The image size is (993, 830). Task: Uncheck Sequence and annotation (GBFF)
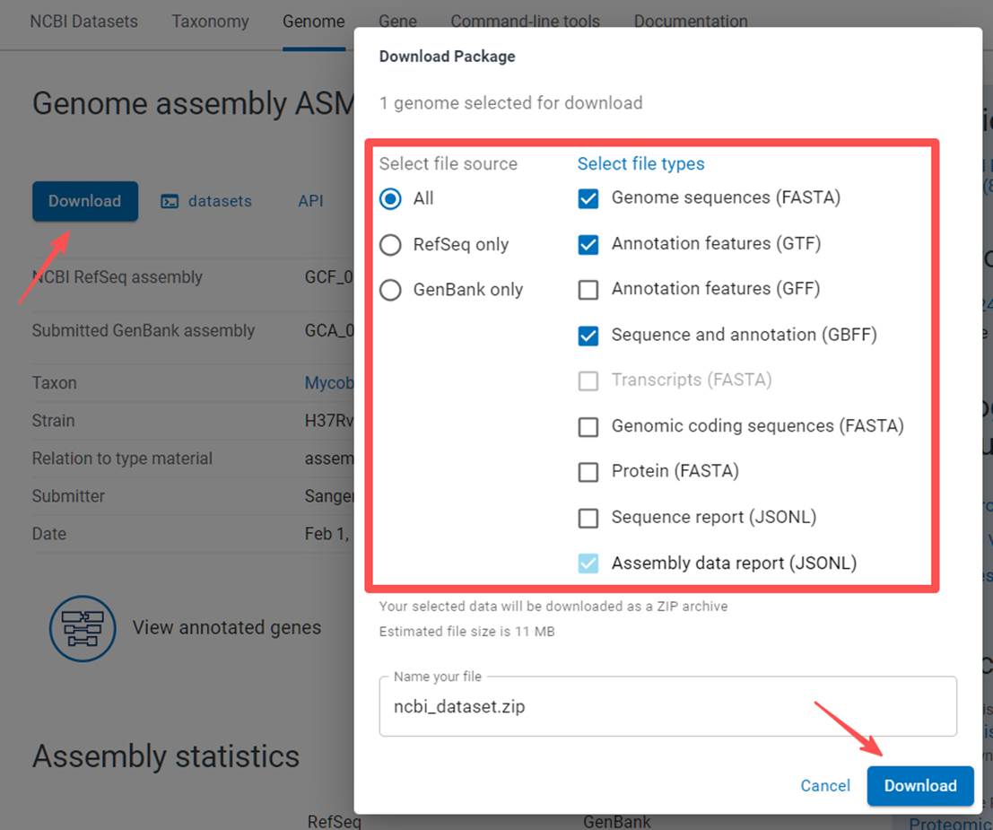click(588, 336)
